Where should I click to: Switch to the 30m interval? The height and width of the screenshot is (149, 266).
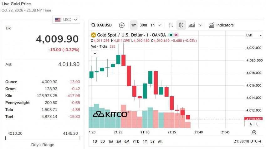143,25
